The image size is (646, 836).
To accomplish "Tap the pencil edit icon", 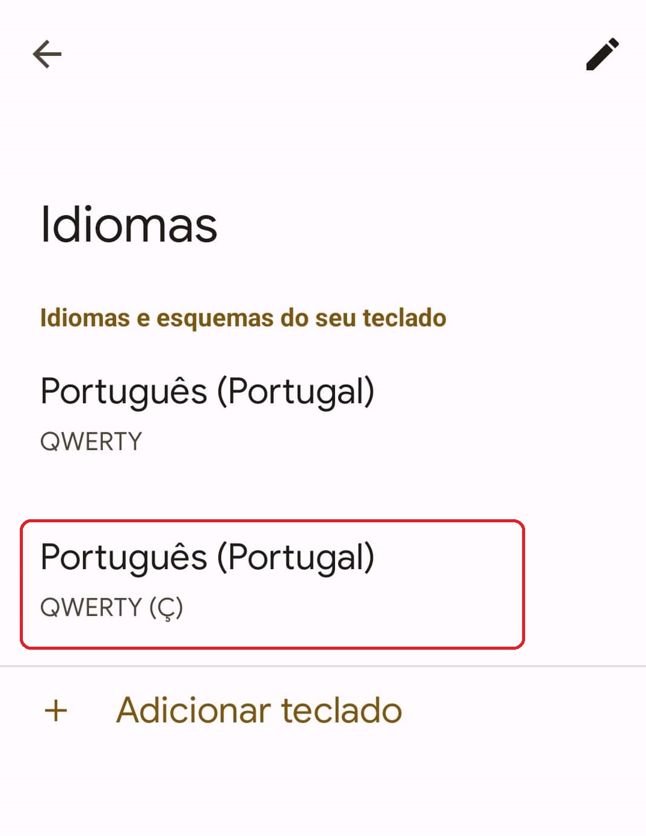I will pyautogui.click(x=602, y=54).
